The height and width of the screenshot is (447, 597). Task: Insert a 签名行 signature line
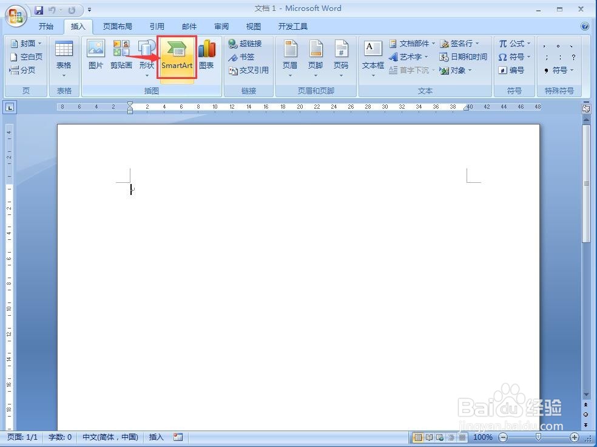click(x=459, y=44)
